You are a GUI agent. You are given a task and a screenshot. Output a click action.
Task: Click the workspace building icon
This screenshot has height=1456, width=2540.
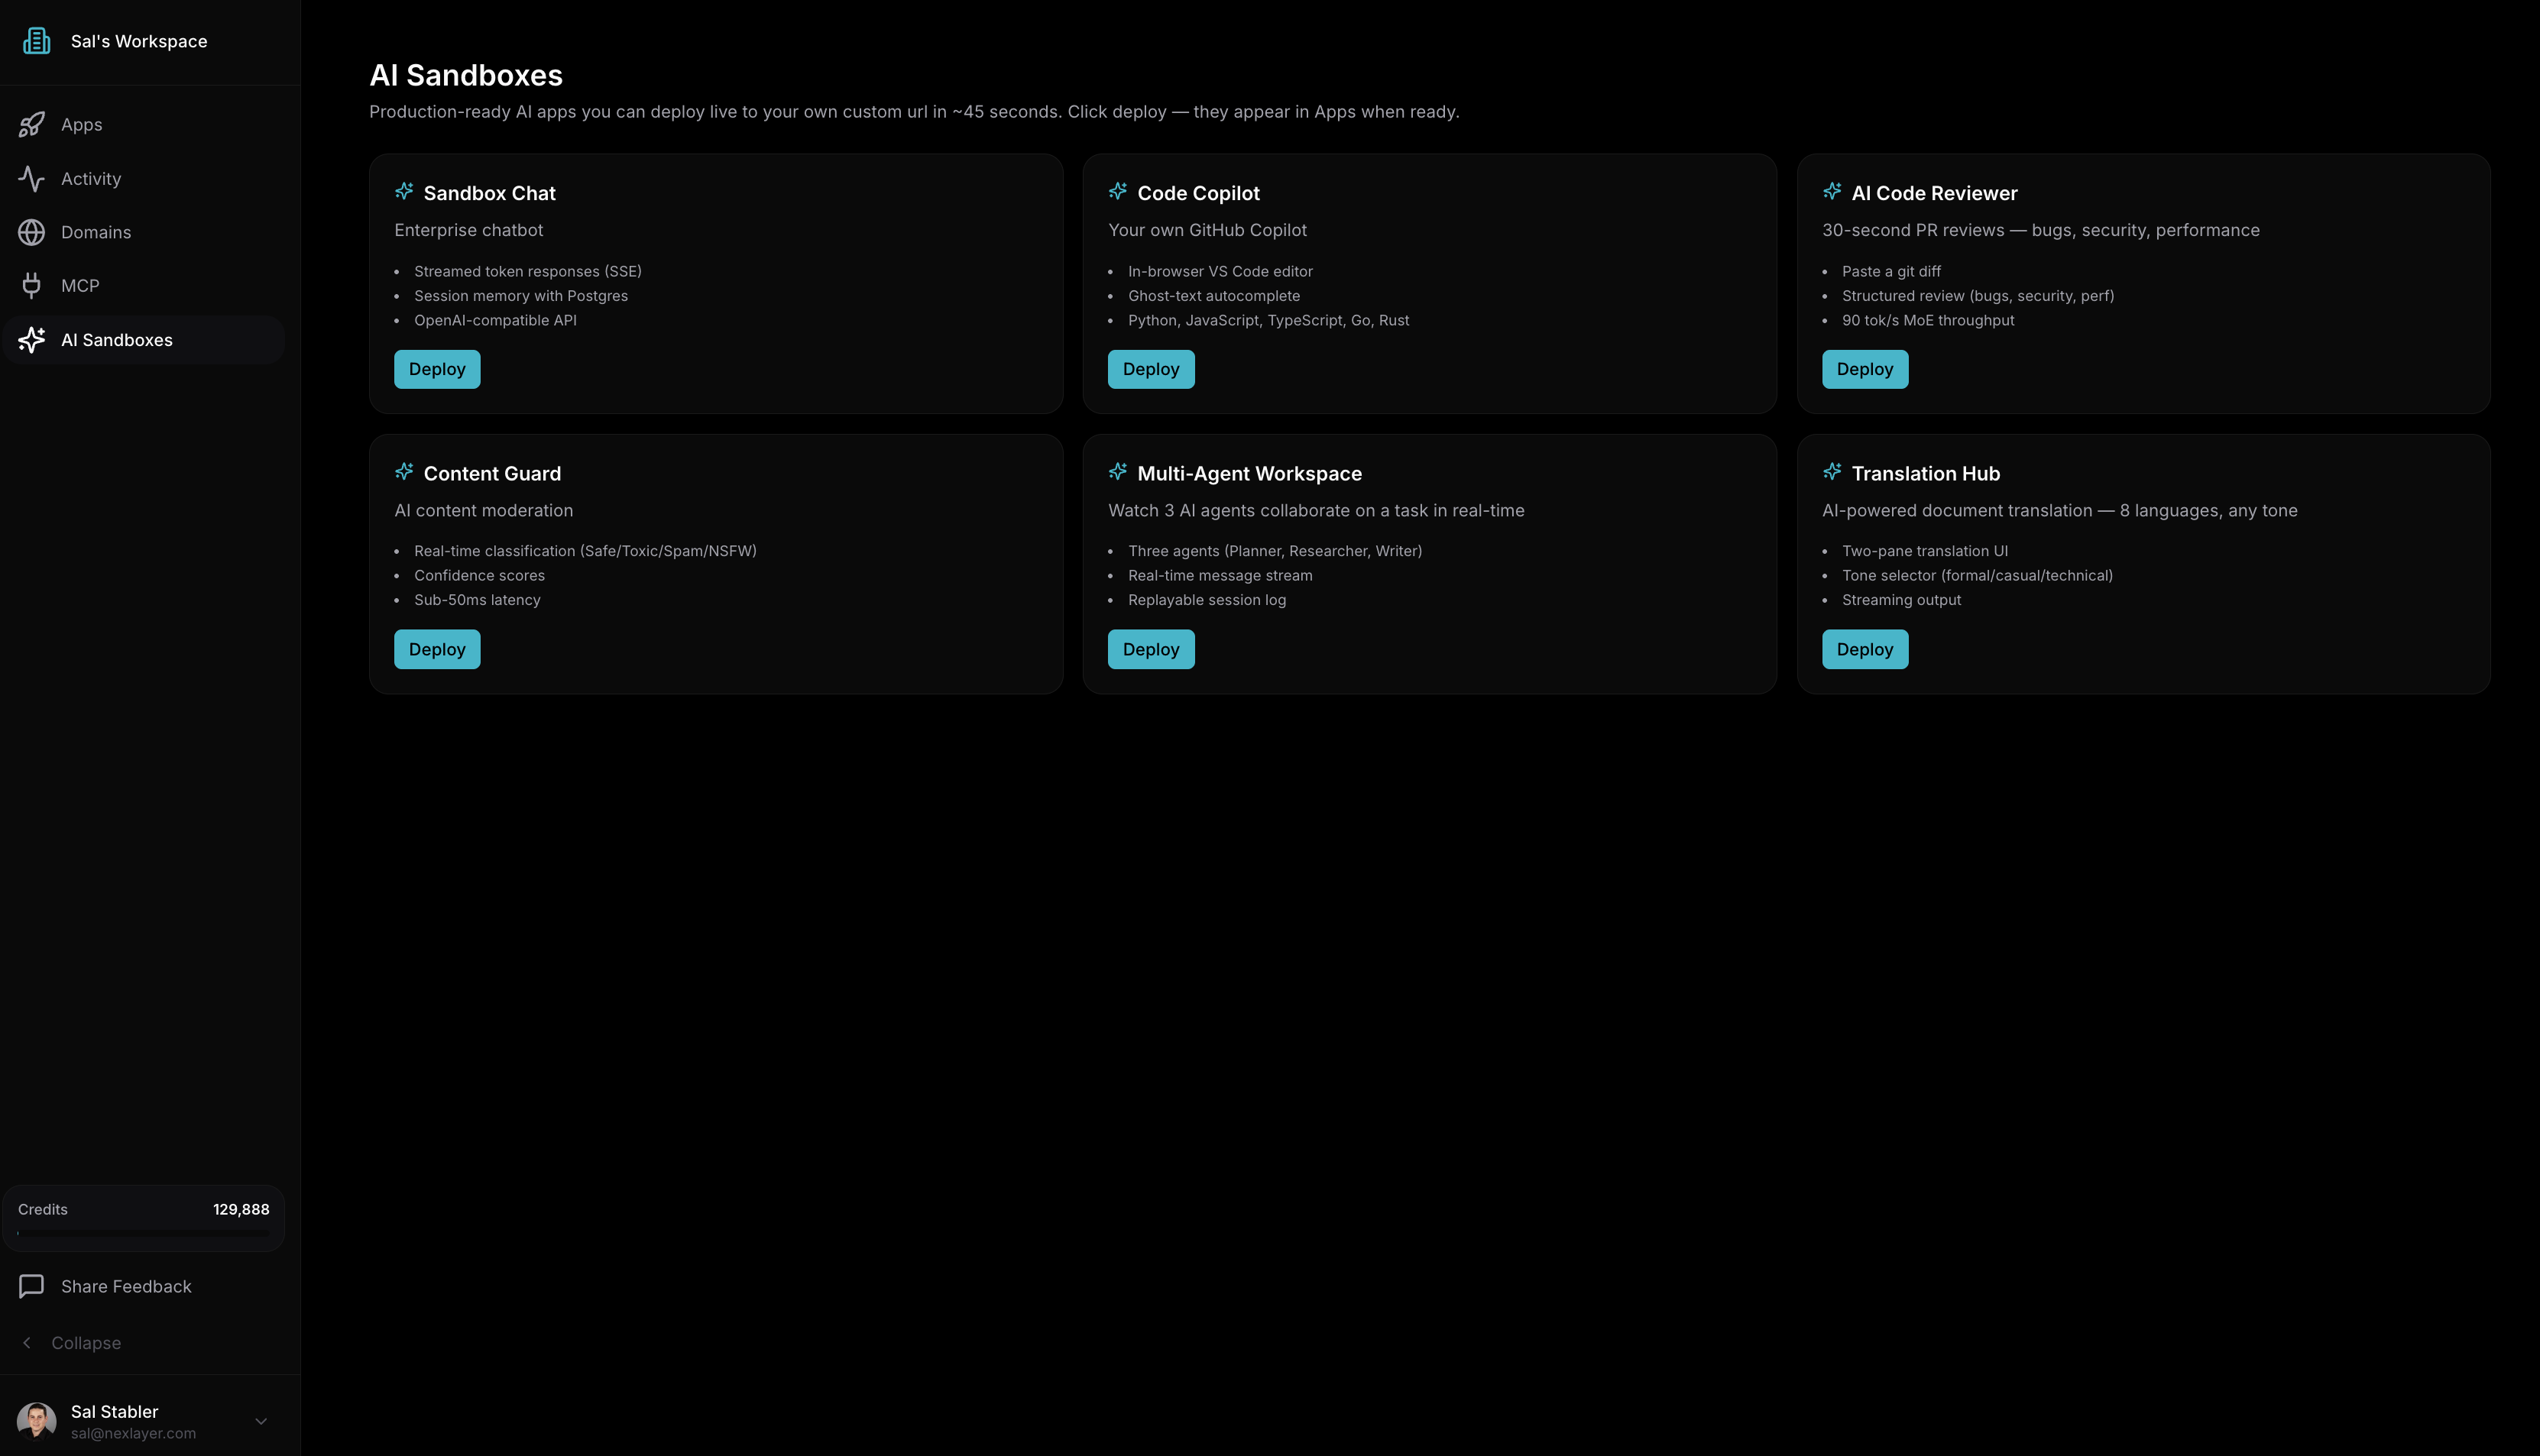point(37,41)
